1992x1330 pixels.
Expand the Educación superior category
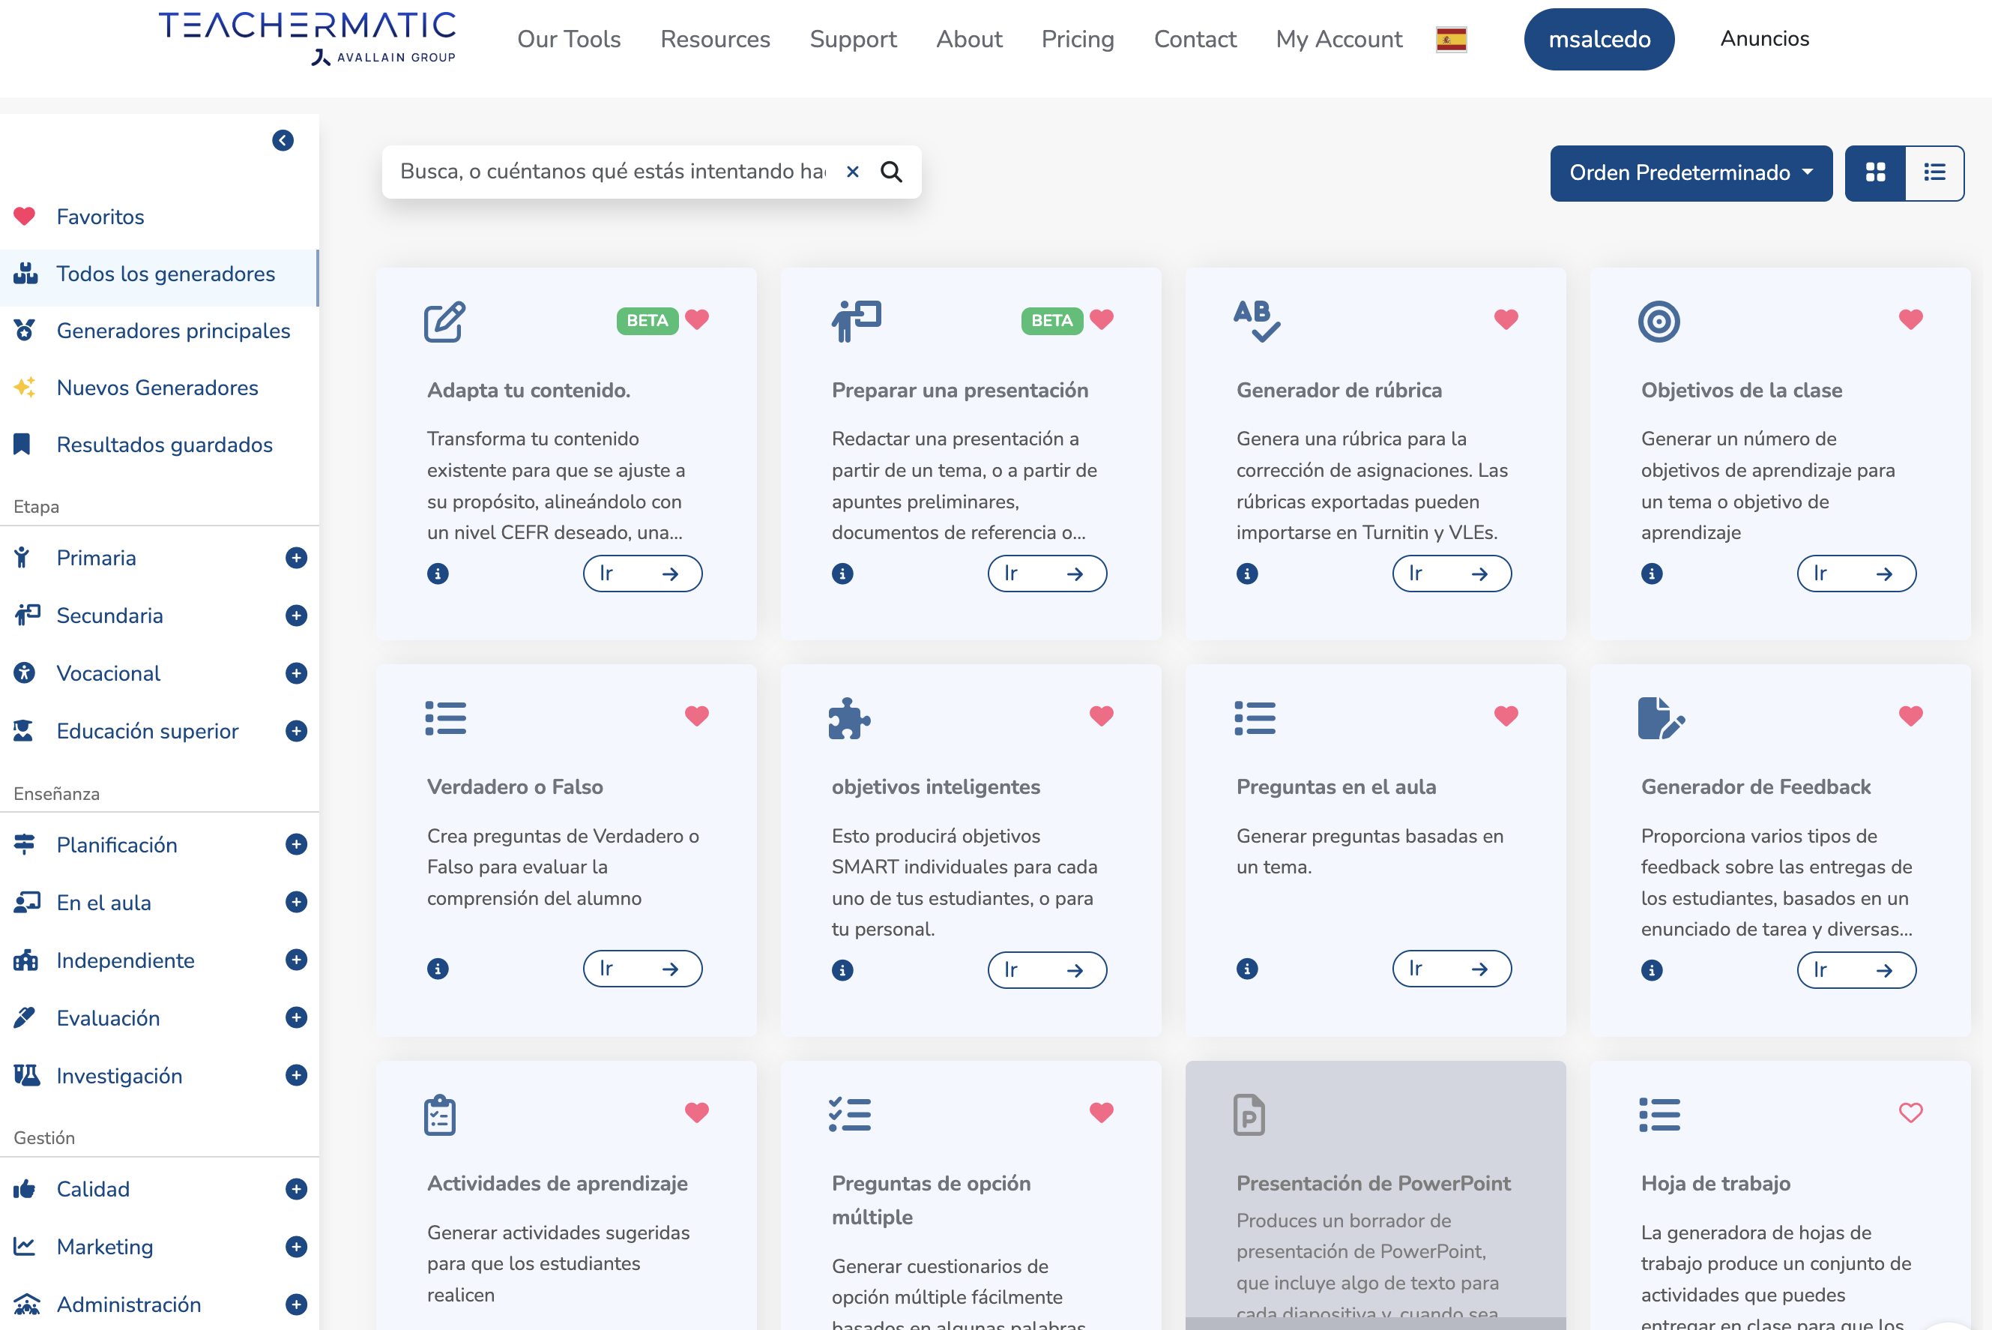pyautogui.click(x=296, y=730)
